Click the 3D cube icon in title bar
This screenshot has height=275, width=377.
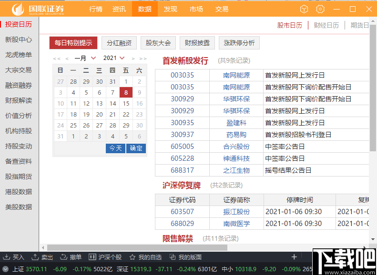pos(304,9)
